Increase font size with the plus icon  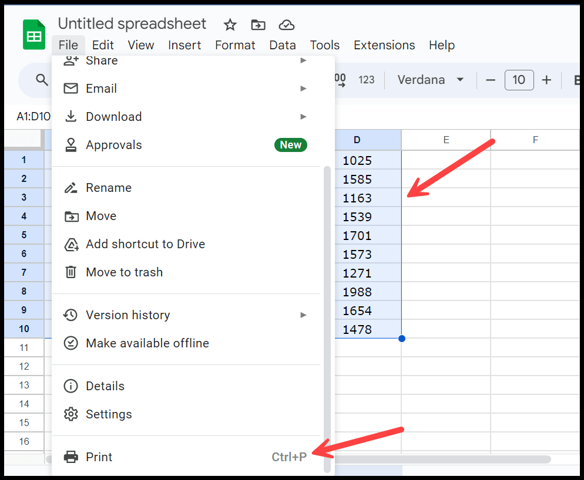point(546,80)
